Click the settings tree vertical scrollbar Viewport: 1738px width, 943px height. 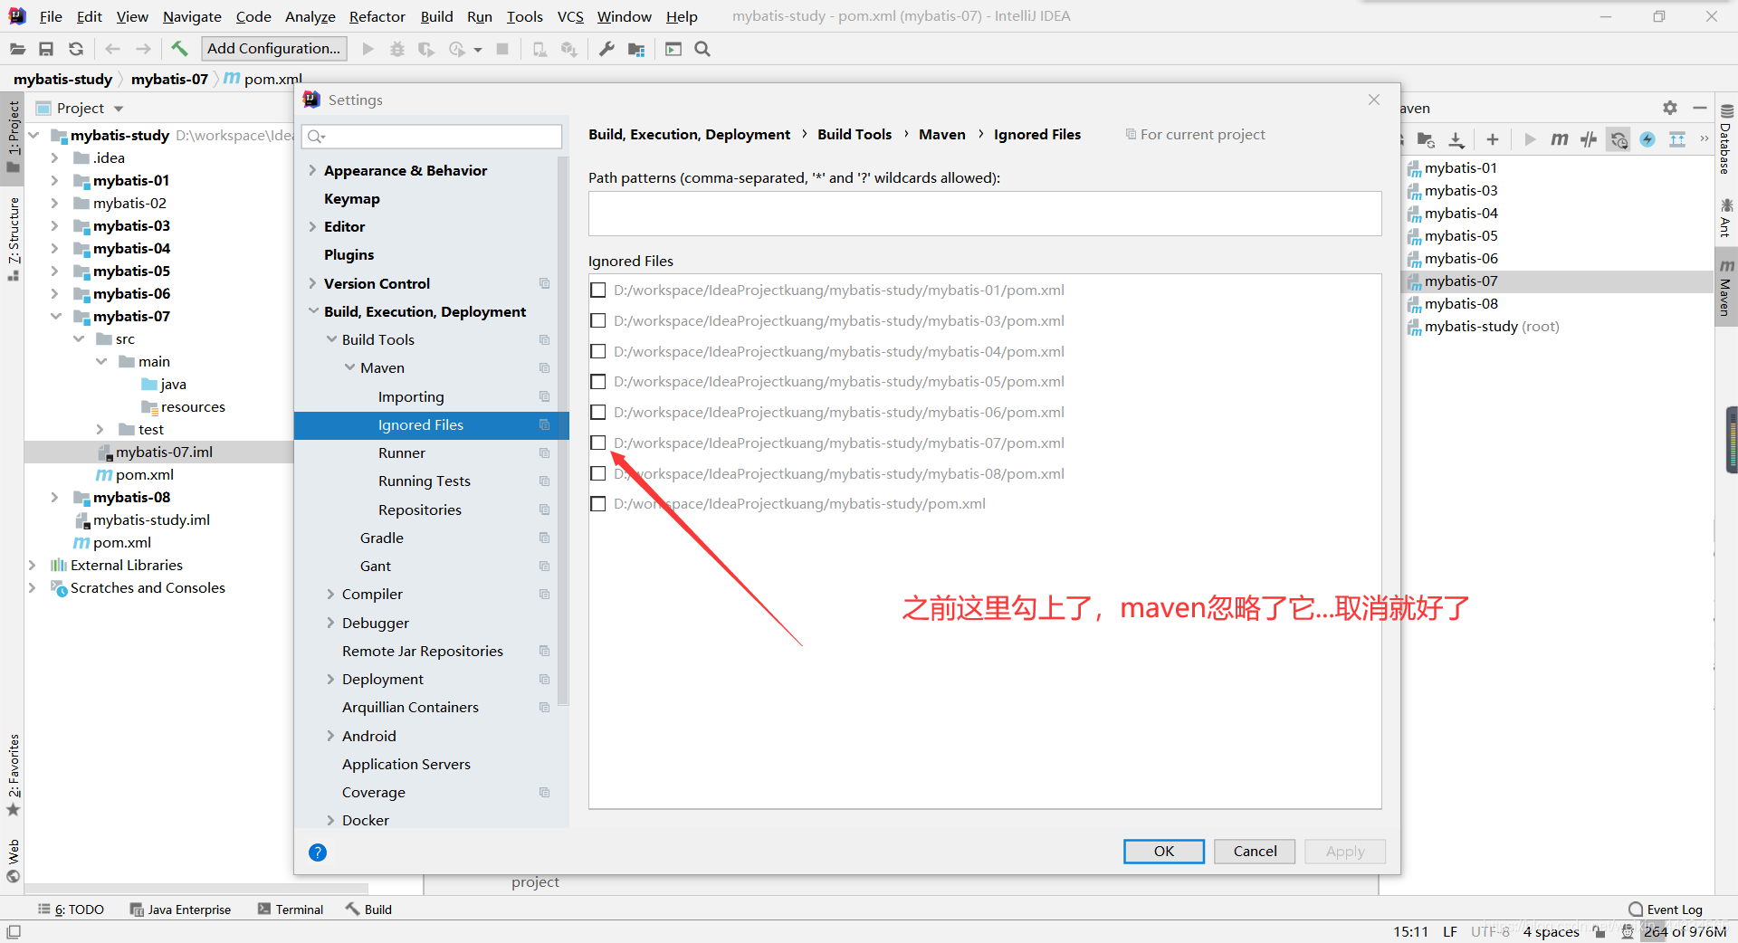click(x=563, y=430)
